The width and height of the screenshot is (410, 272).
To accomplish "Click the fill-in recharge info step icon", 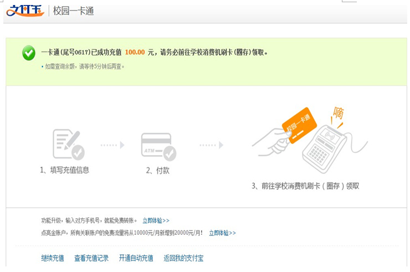I will (x=69, y=145).
